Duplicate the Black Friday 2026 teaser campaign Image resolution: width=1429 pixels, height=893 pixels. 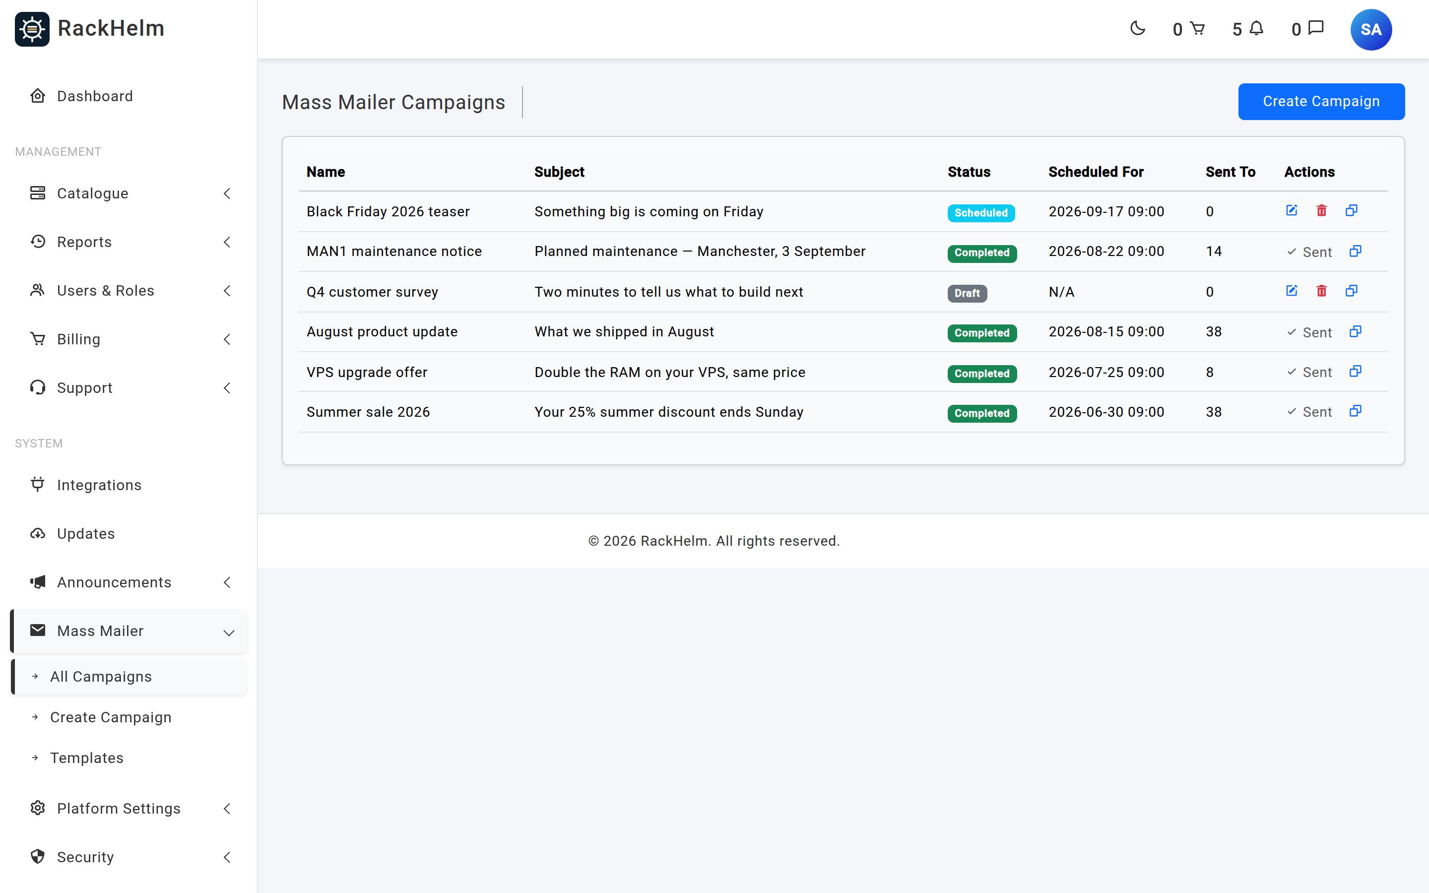coord(1352,210)
